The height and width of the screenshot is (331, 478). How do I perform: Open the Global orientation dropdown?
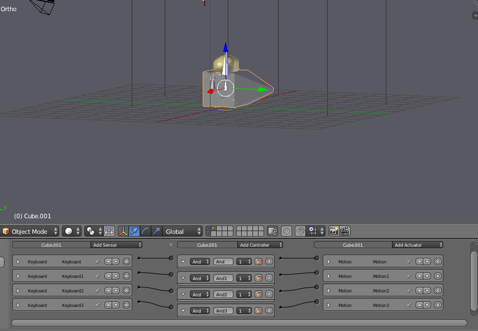183,231
